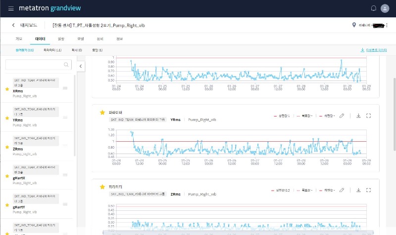
Task: Toggle the star on the YRms chart card
Action: [102, 113]
